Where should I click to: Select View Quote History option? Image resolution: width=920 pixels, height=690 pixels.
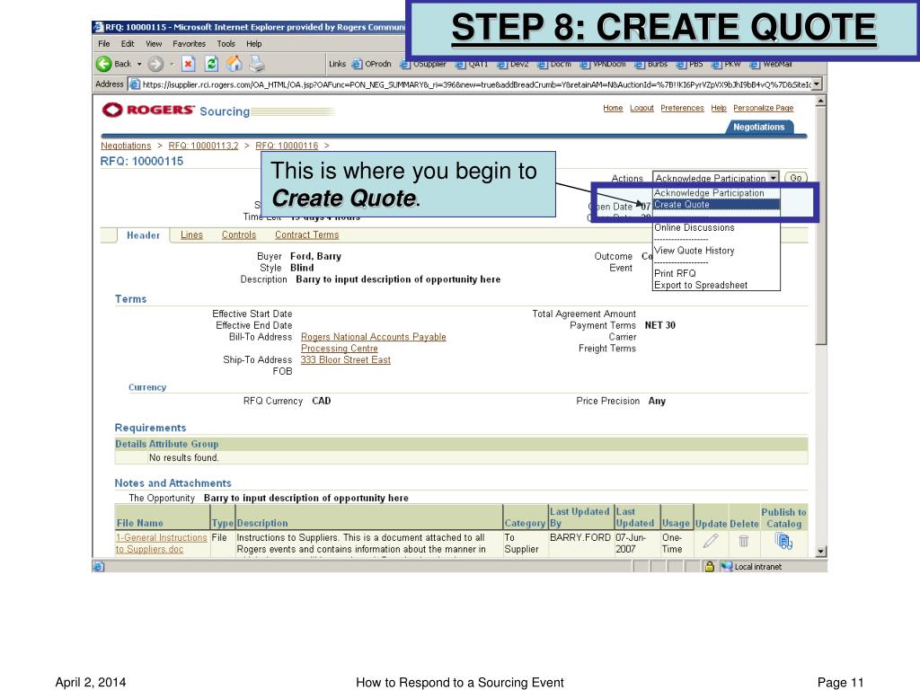click(x=716, y=251)
